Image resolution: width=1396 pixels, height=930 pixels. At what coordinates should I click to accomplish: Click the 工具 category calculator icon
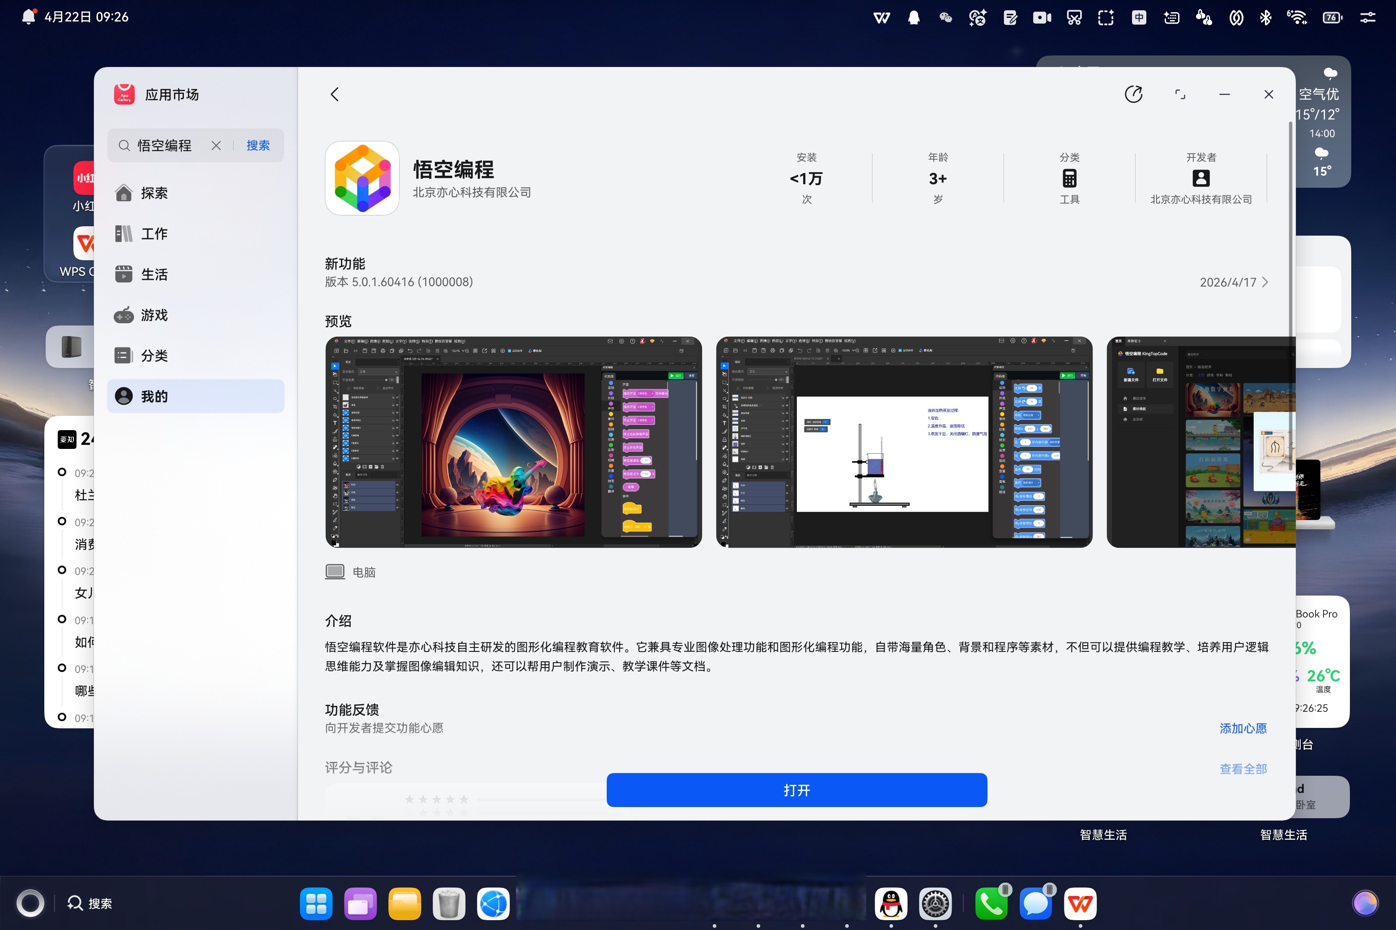tap(1069, 178)
